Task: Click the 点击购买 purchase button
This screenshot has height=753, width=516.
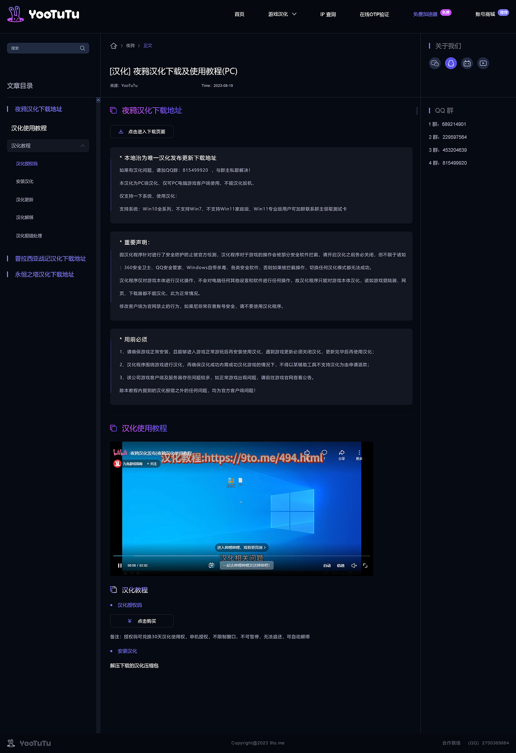Action: (x=142, y=621)
